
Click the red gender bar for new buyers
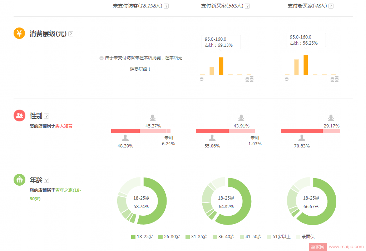(x=212, y=131)
